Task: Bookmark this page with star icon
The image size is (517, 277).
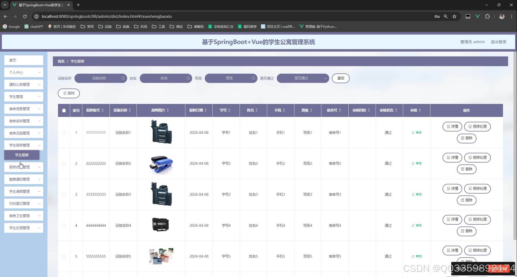Action: click(x=454, y=16)
